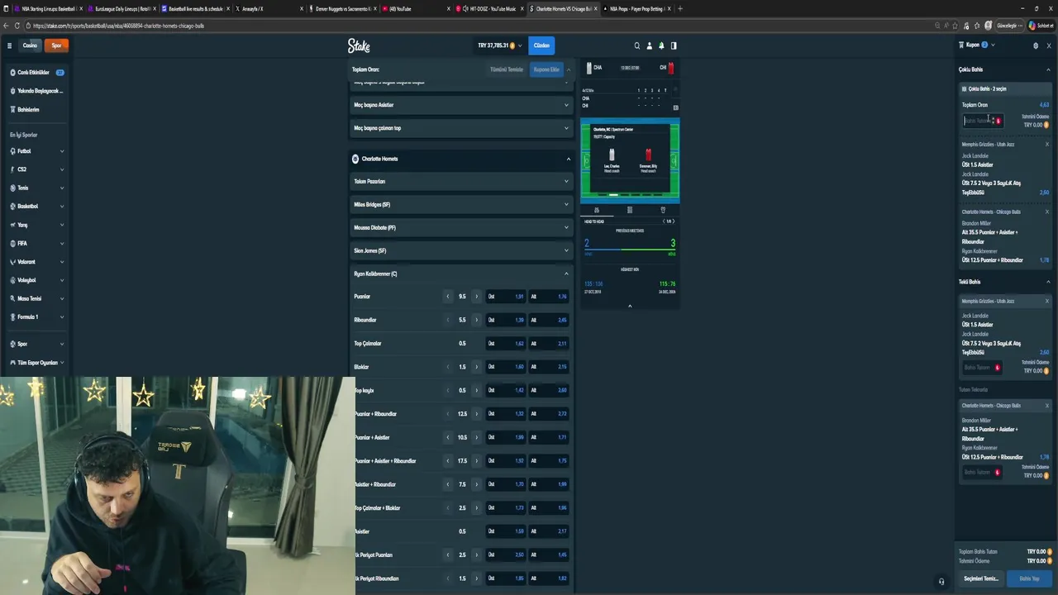Click the browser address bar URL

(118, 26)
